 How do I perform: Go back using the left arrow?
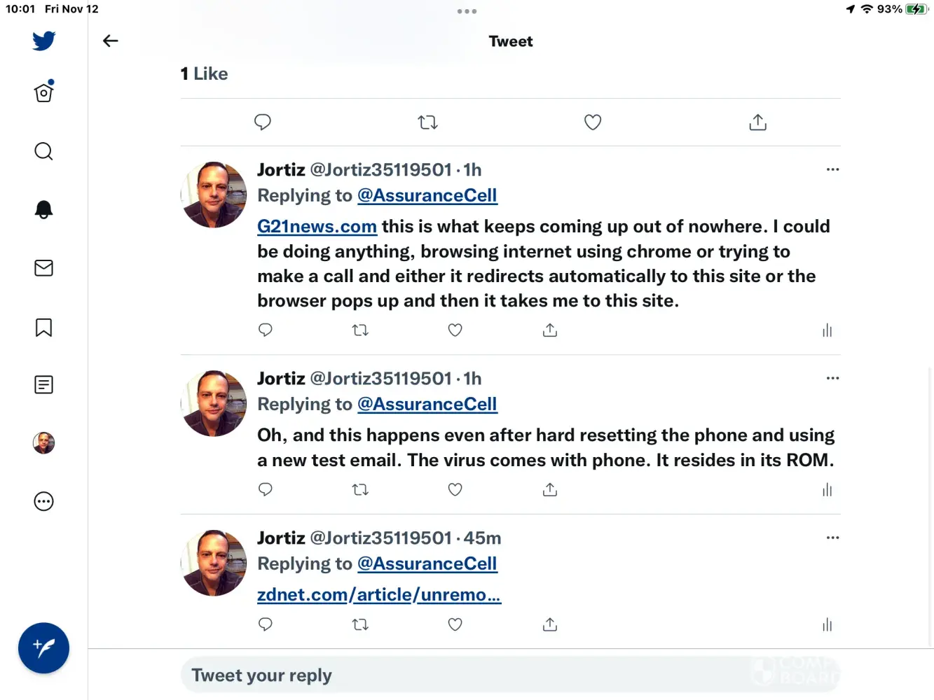tap(111, 41)
